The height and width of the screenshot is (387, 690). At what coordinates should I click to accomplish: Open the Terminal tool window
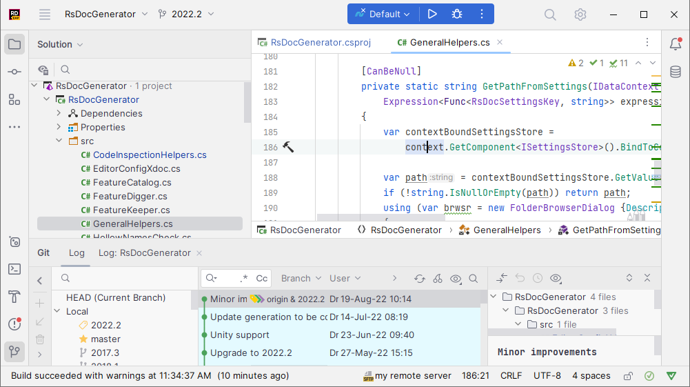point(14,269)
